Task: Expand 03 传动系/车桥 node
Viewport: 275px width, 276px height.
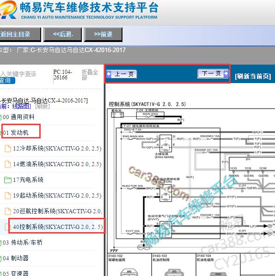Action: pyautogui.click(x=22, y=243)
